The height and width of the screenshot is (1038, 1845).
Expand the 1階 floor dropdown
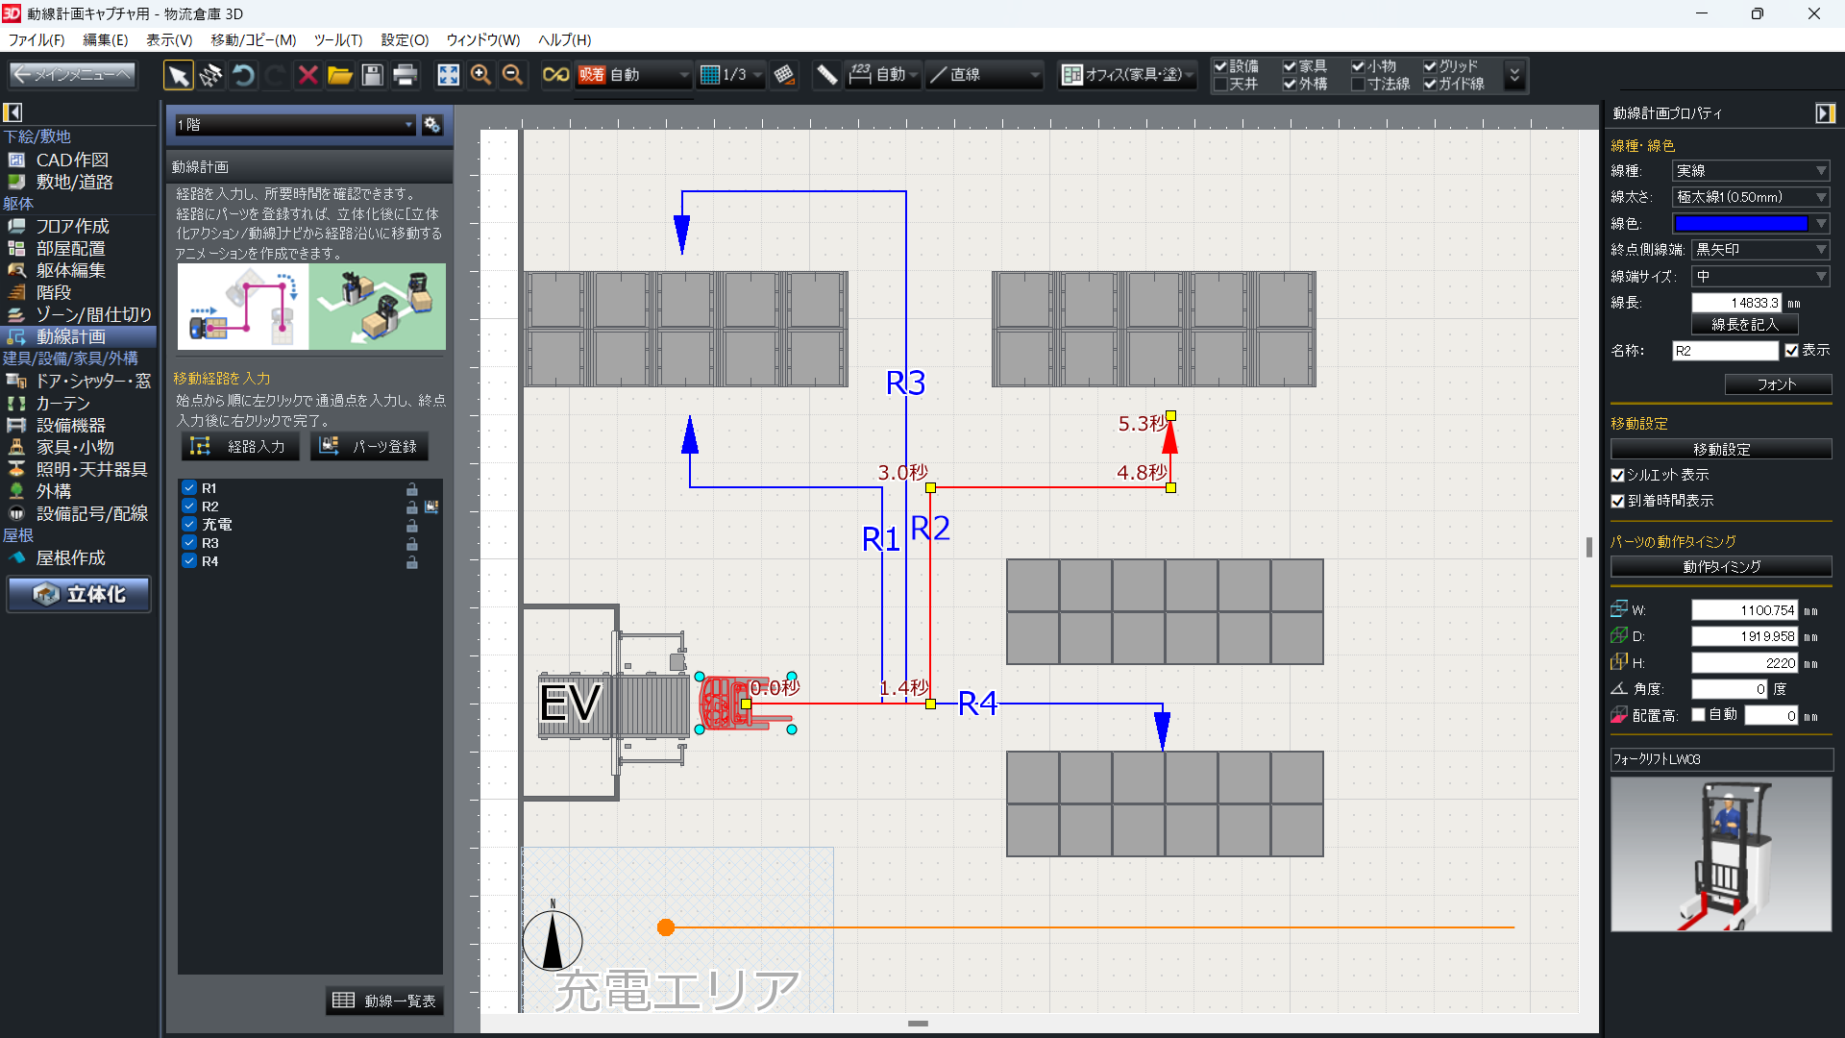click(294, 125)
